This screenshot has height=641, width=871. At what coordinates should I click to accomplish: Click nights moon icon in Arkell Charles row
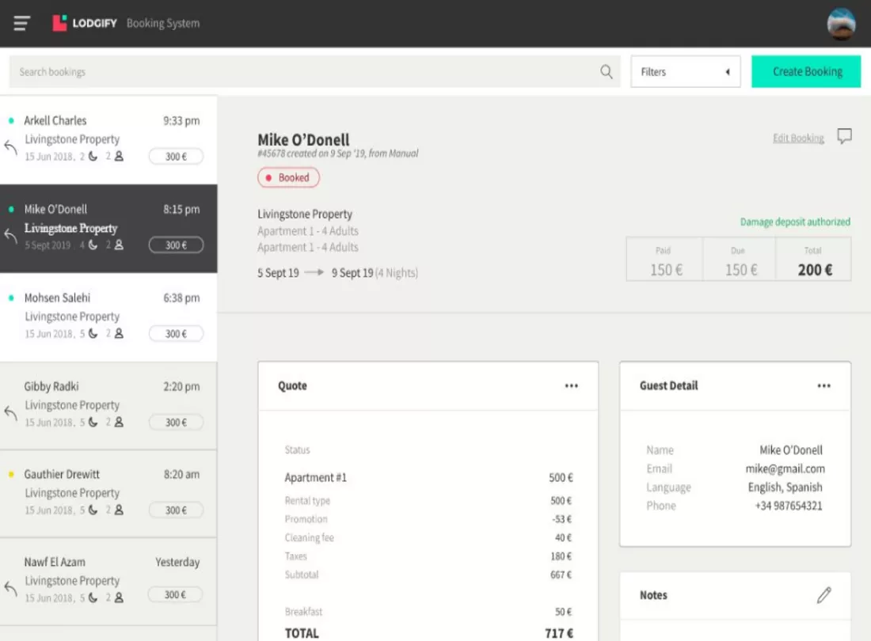[93, 157]
